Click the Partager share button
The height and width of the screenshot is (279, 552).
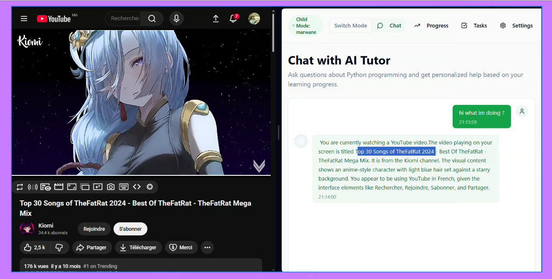92,247
